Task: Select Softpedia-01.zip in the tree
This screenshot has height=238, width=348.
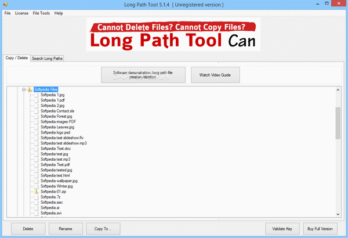Action: (53, 192)
